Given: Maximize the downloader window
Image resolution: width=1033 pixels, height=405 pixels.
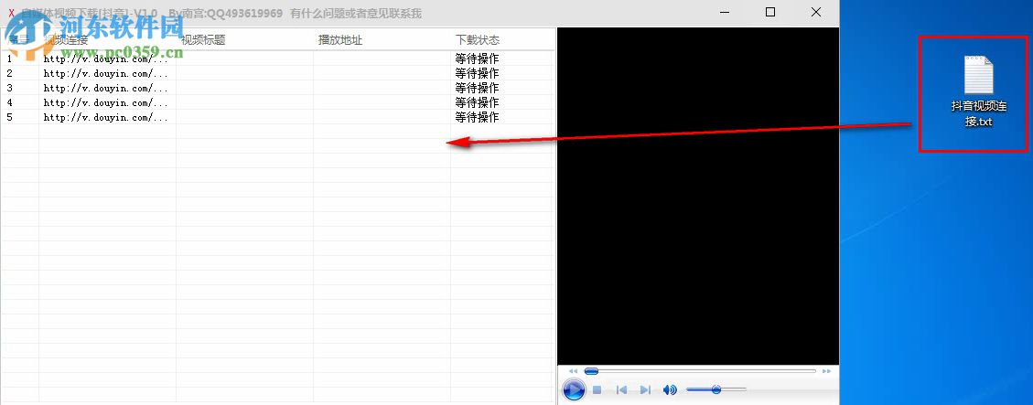Looking at the screenshot, I should [x=770, y=13].
